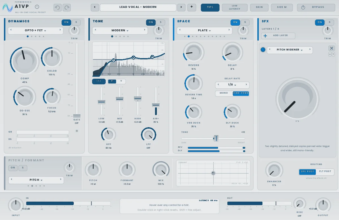Screen dimensions: 339x220
Task: Switch EQ to the M mode
Action: click(x=112, y=81)
